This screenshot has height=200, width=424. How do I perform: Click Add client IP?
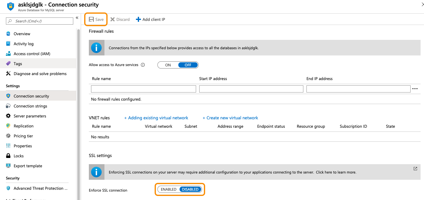[x=151, y=19]
